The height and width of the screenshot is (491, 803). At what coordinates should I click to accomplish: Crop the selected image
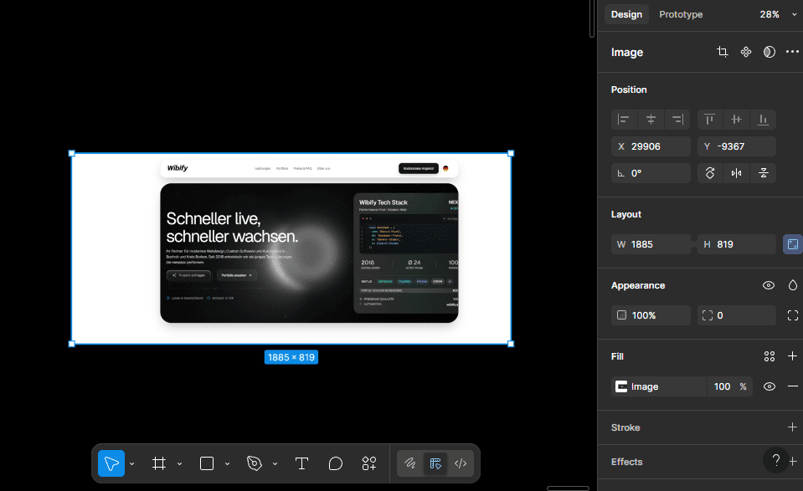pos(722,51)
